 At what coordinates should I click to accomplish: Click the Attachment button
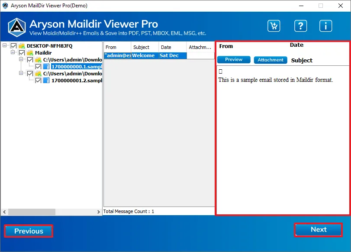[270, 60]
